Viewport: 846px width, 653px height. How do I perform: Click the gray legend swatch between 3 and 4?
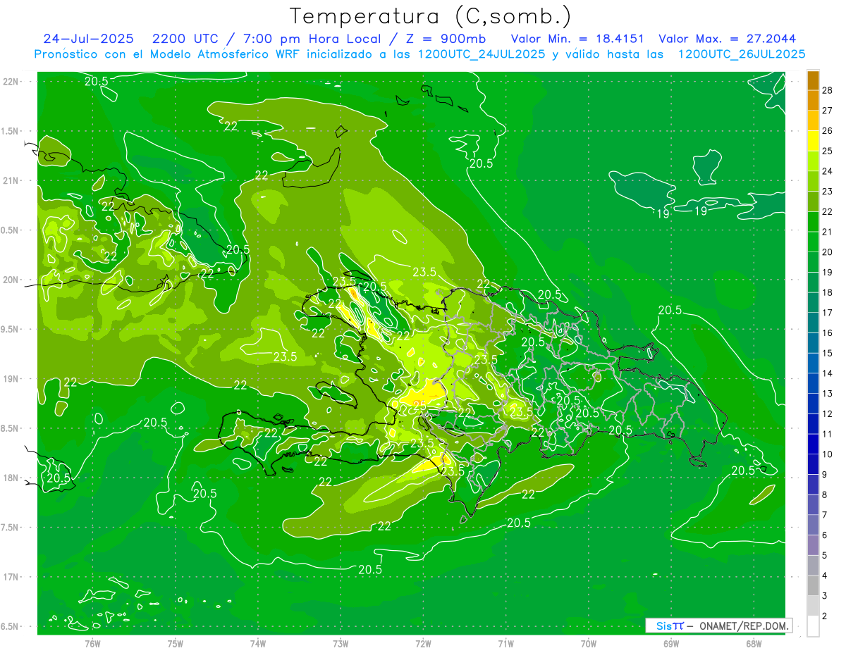coord(813,585)
